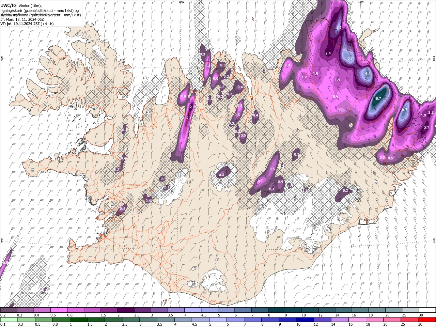The image size is (436, 327).
Task: Click the purple-blue 12–14 rain legend swatch
Action: pyautogui.click(x=322, y=320)
